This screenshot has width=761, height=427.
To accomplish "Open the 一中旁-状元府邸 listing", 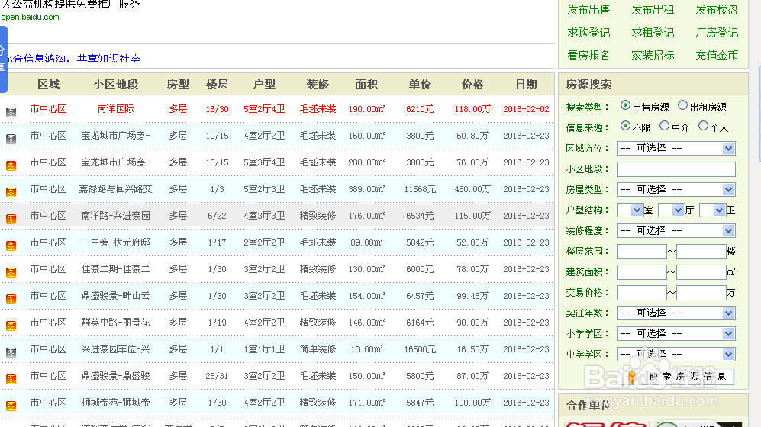I will [115, 242].
